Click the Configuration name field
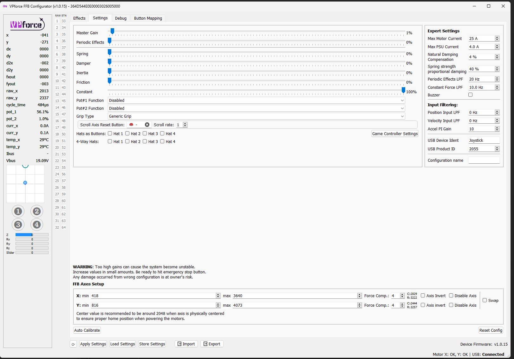The width and height of the screenshot is (514, 359). point(484,160)
